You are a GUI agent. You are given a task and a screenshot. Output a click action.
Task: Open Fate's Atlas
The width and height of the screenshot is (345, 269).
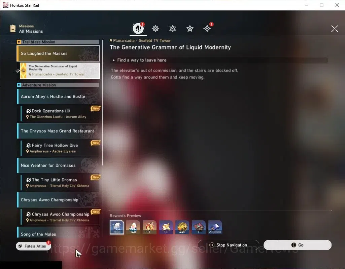tap(33, 246)
